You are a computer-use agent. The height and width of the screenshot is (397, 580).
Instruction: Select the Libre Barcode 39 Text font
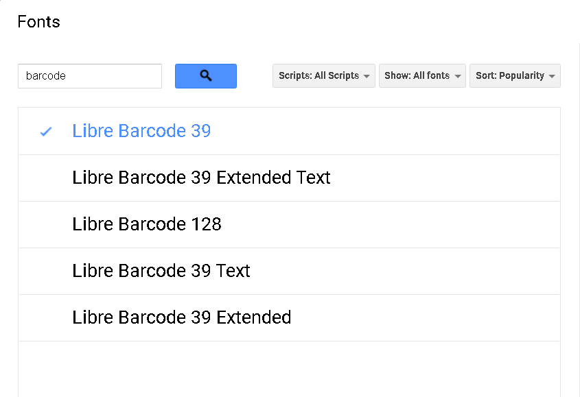tap(161, 271)
